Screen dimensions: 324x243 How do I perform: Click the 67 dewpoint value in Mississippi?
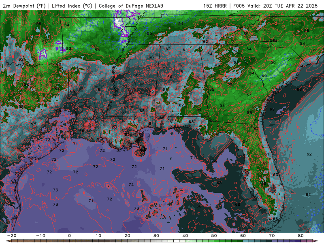pyautogui.click(x=124, y=112)
